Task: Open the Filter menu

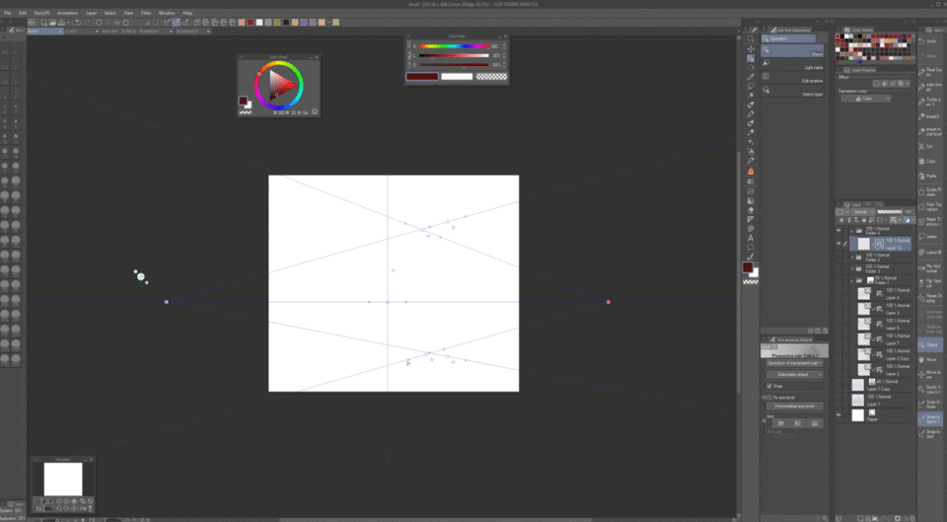Action: point(145,13)
